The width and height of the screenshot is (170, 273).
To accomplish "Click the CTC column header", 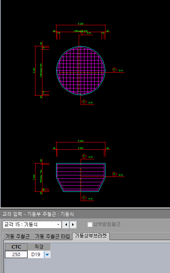I will point(16,247).
